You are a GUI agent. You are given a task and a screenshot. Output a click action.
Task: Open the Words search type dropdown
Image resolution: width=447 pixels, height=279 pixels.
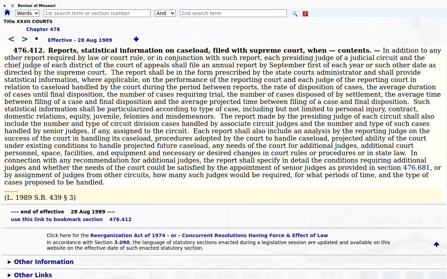(27, 13)
